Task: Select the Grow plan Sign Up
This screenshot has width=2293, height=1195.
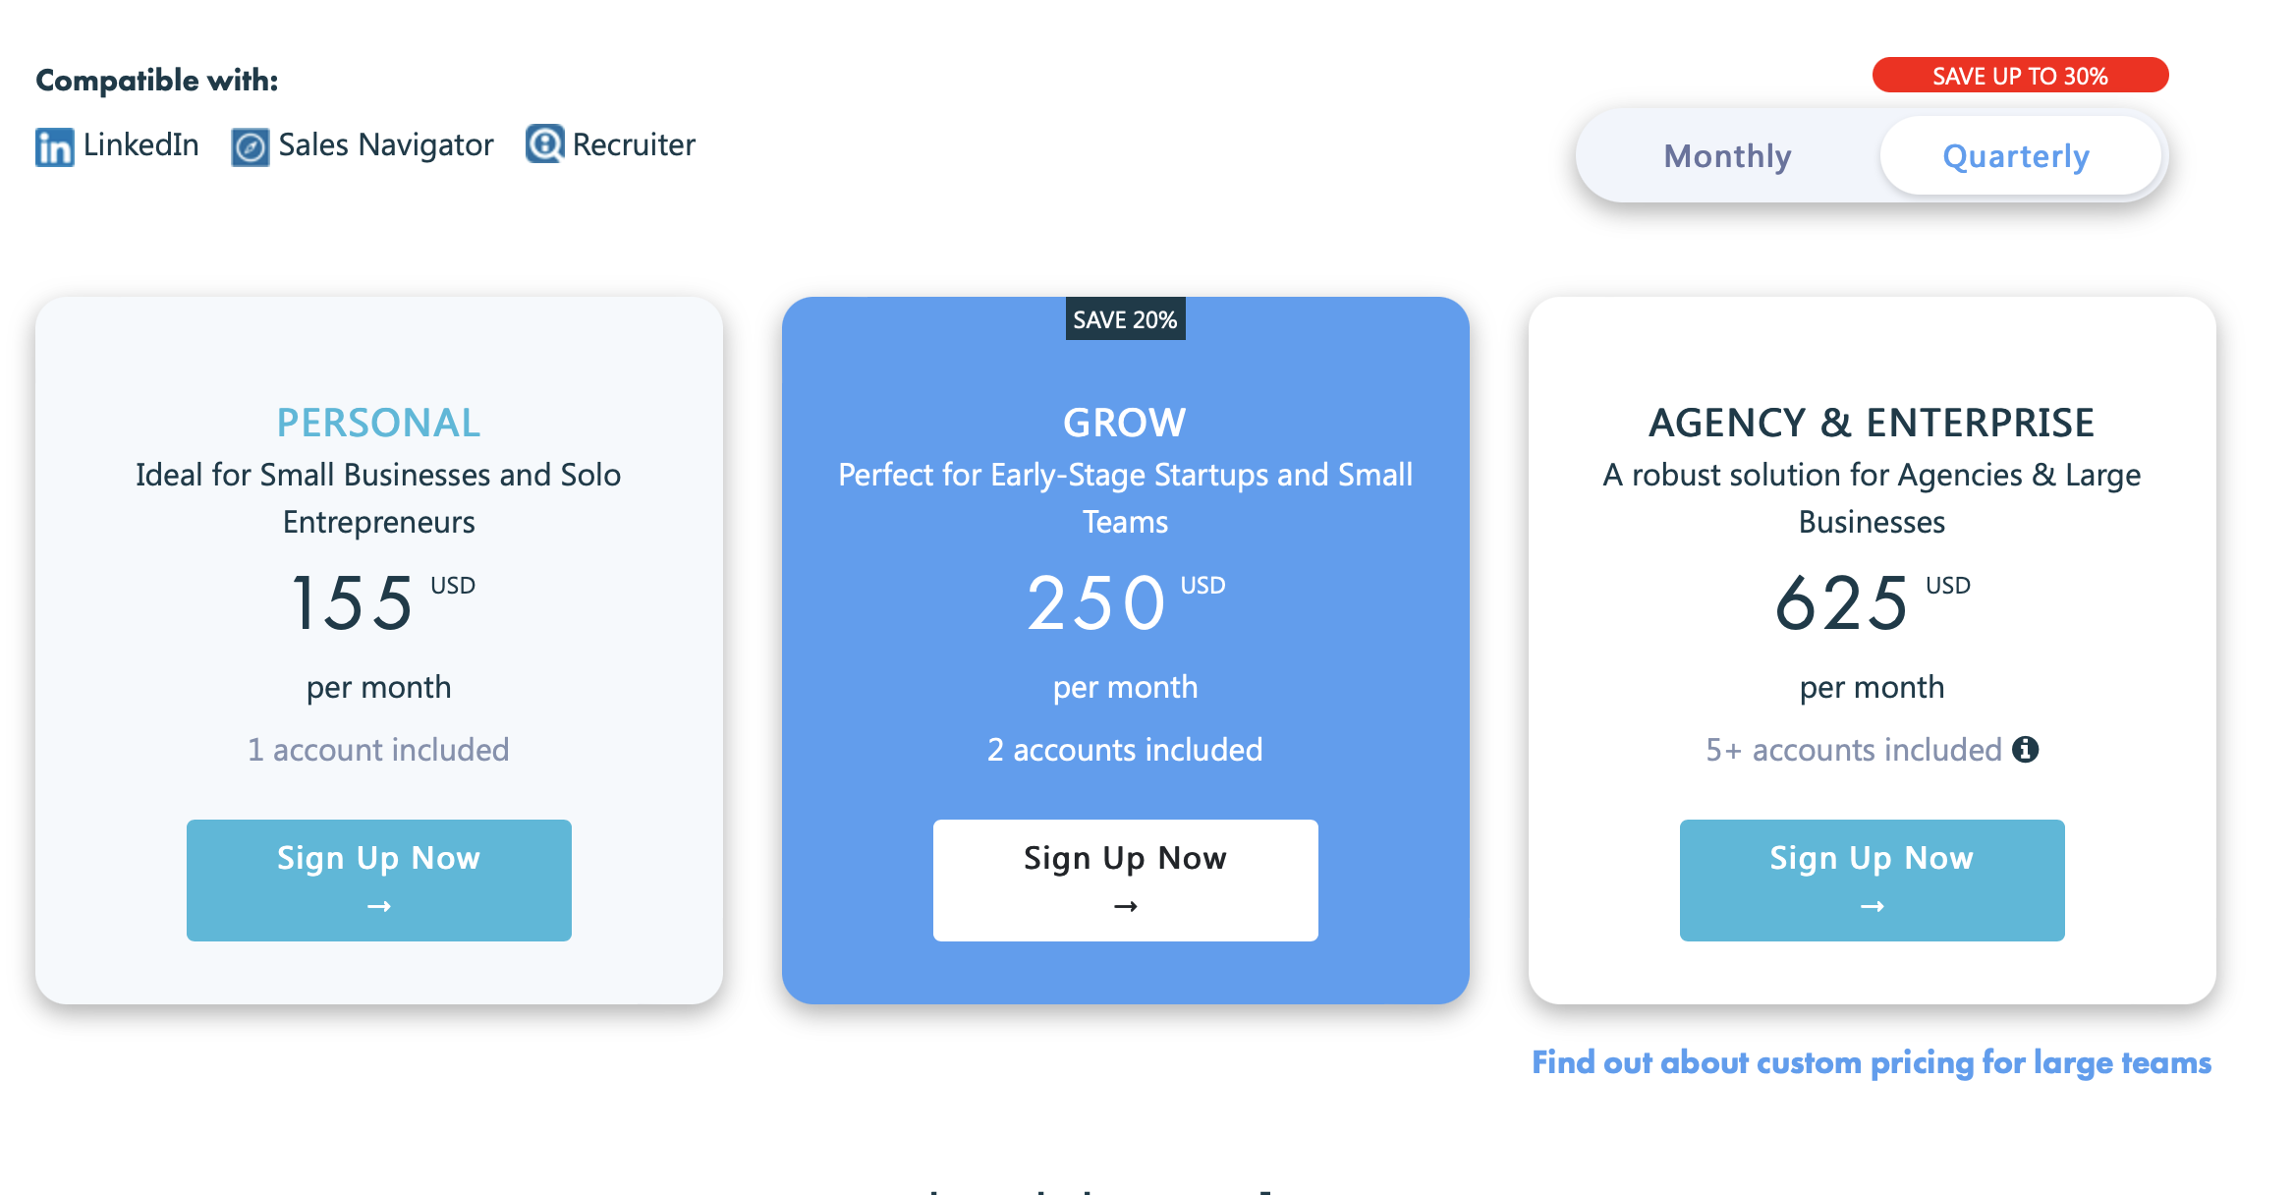Action: pos(1124,880)
